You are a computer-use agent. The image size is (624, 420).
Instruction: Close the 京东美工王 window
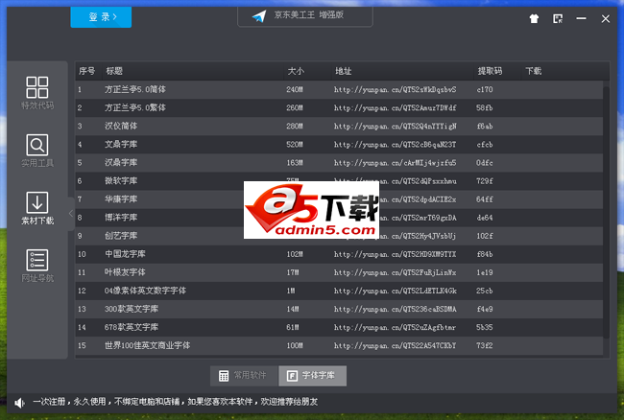[606, 18]
